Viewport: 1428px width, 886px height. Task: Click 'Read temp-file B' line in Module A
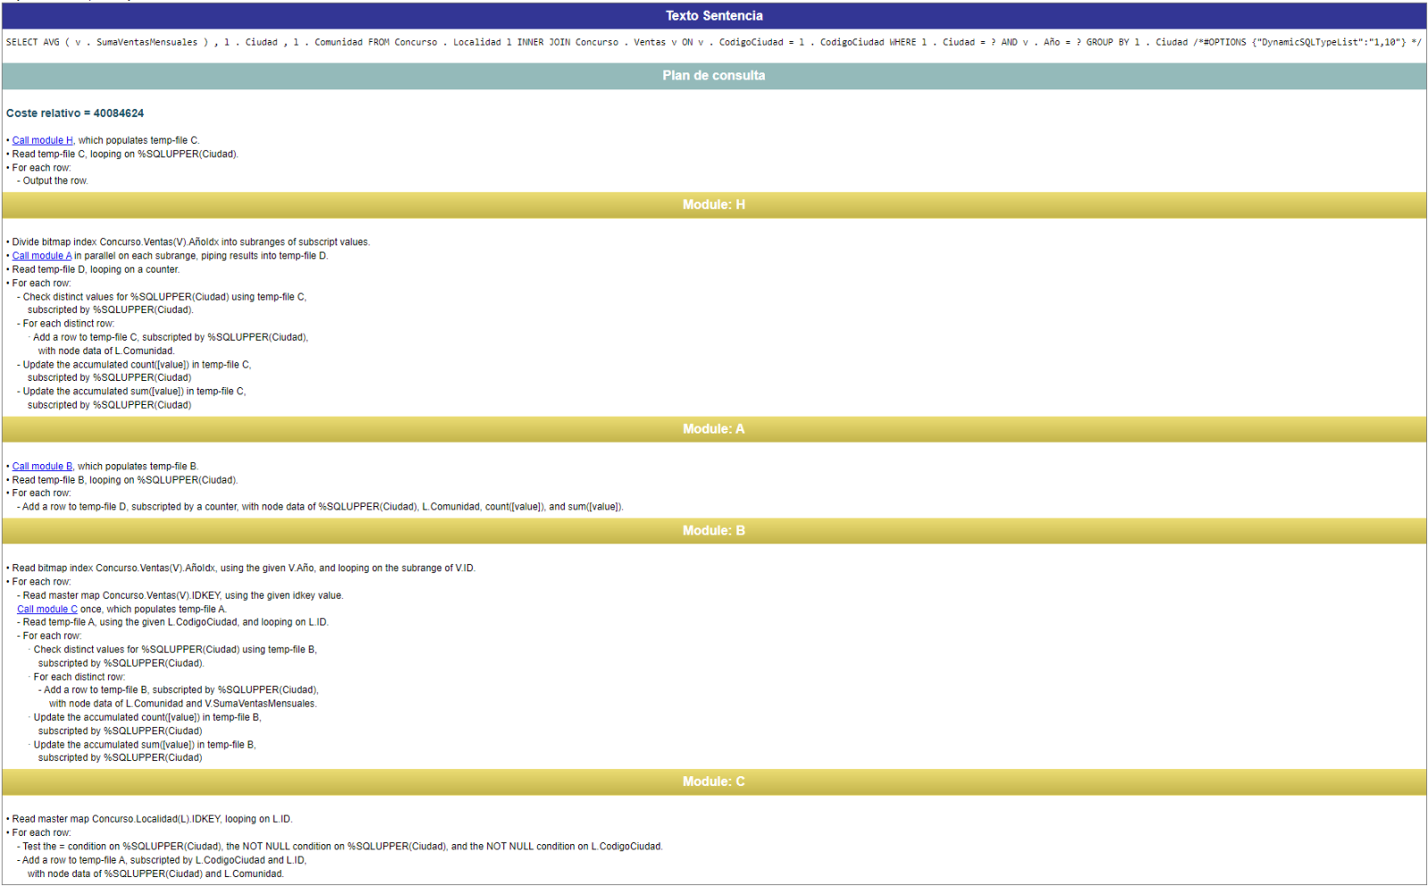[x=125, y=480]
